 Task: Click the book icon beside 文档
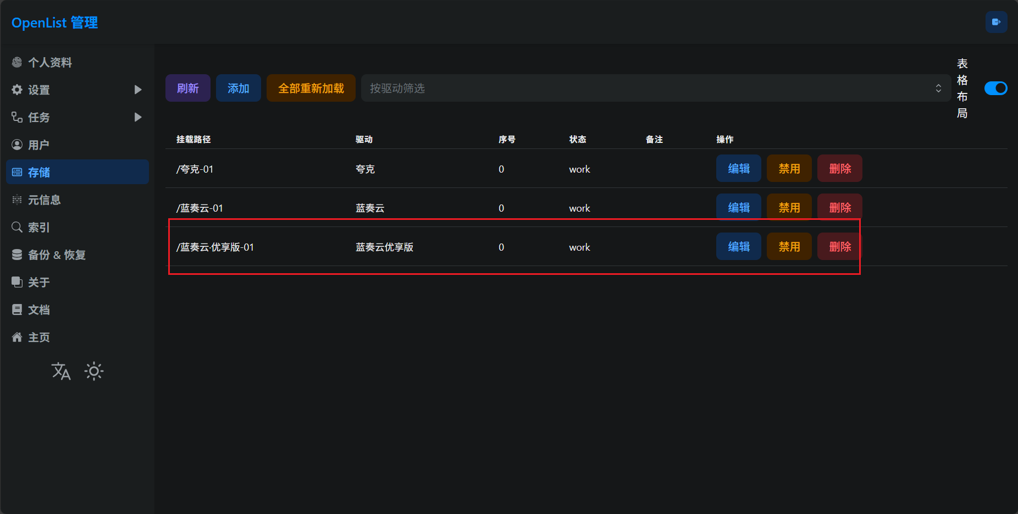17,310
